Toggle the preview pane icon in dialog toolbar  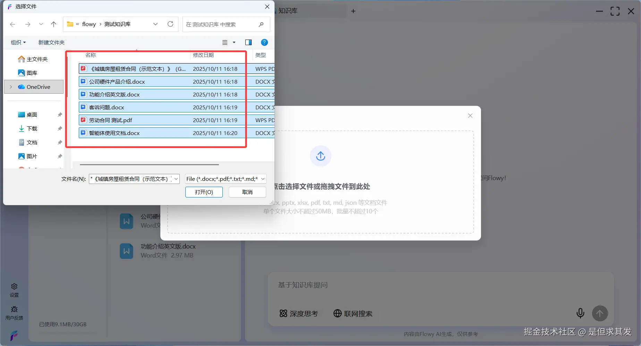pyautogui.click(x=248, y=42)
